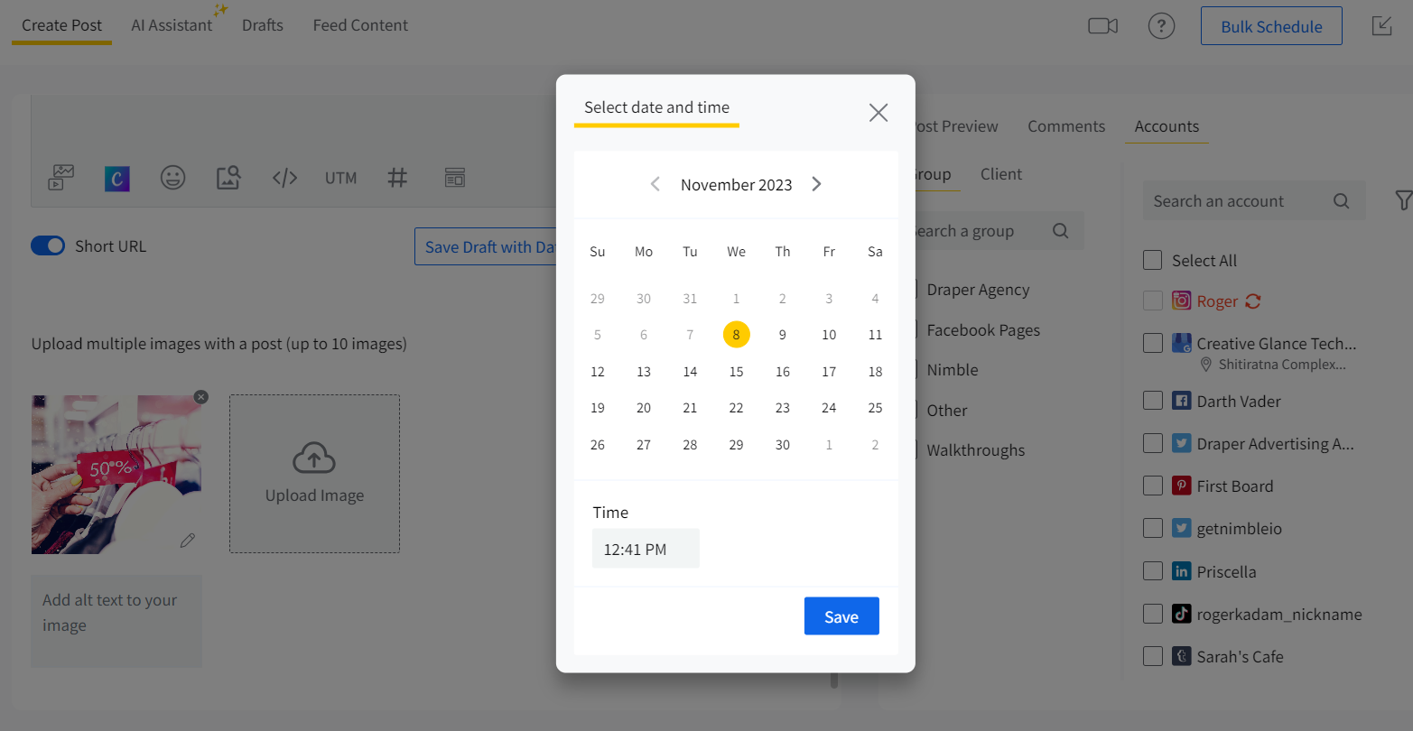The height and width of the screenshot is (731, 1413).
Task: Click the code snippet icon
Action: (x=284, y=178)
